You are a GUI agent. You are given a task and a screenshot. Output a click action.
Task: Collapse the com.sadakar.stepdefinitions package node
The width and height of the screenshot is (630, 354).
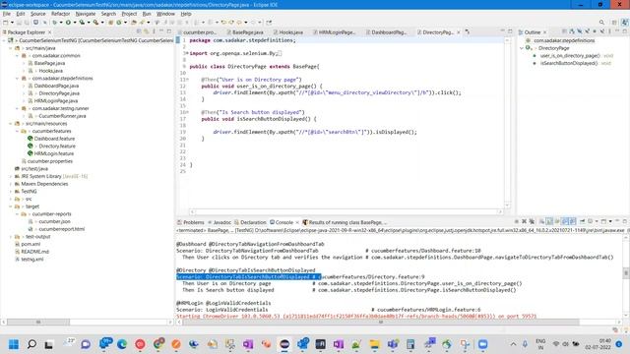(x=18, y=79)
